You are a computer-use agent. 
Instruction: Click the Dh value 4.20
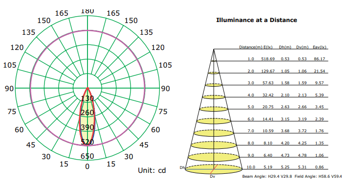(x=285, y=143)
